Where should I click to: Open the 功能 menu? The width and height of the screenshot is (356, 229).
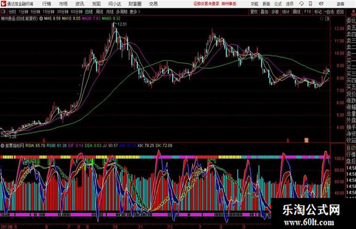click(255, 4)
